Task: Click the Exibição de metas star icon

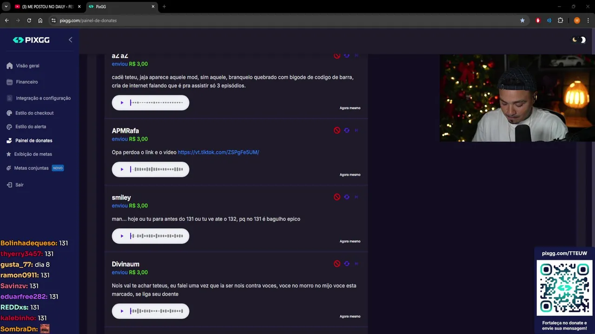Action: click(9, 154)
